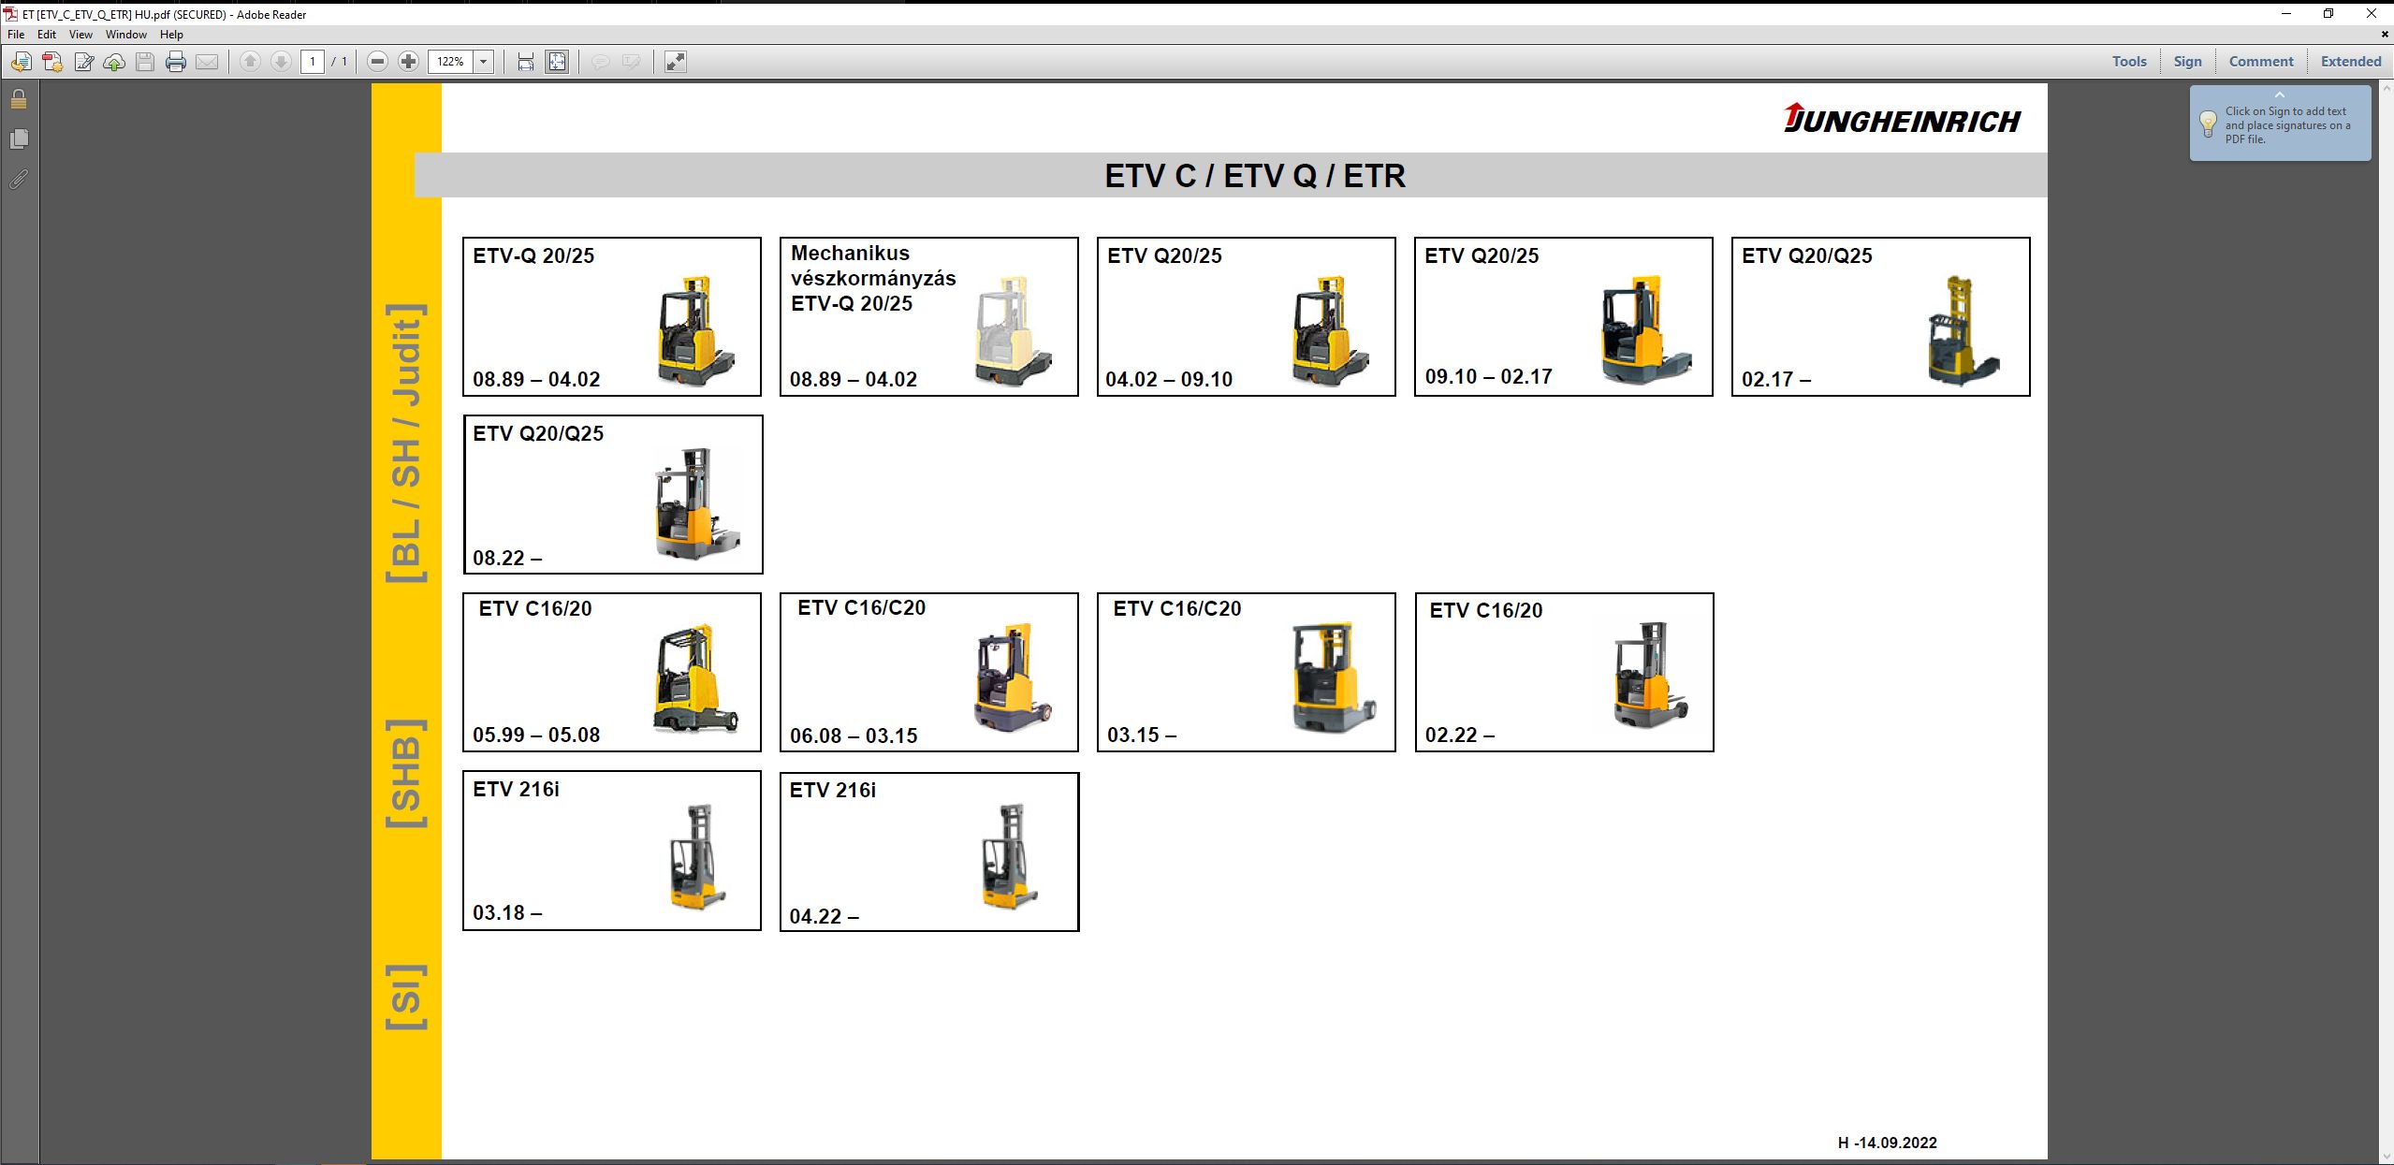The width and height of the screenshot is (2394, 1165).
Task: Open ETV C16/20 02.22 – card
Action: click(x=1565, y=672)
